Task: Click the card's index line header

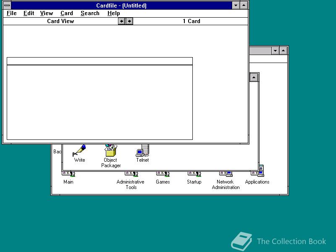Action: pyautogui.click(x=100, y=61)
